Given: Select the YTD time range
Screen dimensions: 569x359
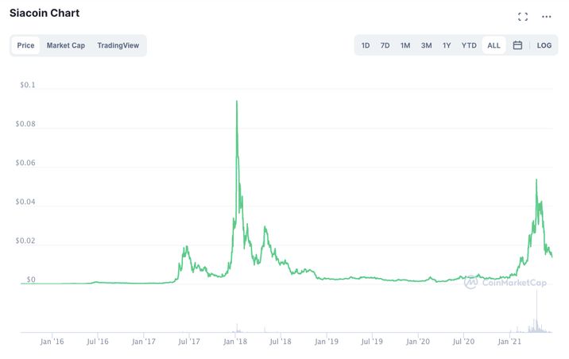Looking at the screenshot, I should [x=469, y=45].
